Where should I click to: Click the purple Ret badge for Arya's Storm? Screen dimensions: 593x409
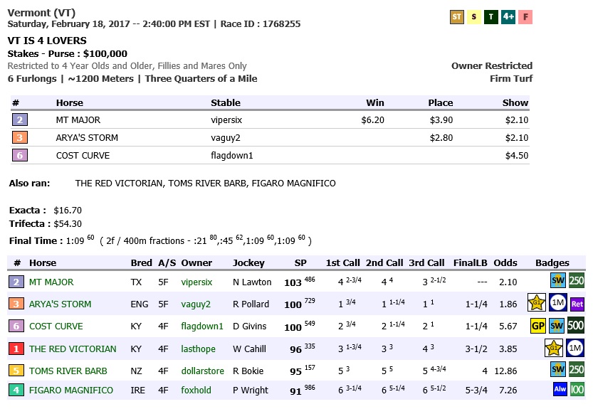[577, 304]
